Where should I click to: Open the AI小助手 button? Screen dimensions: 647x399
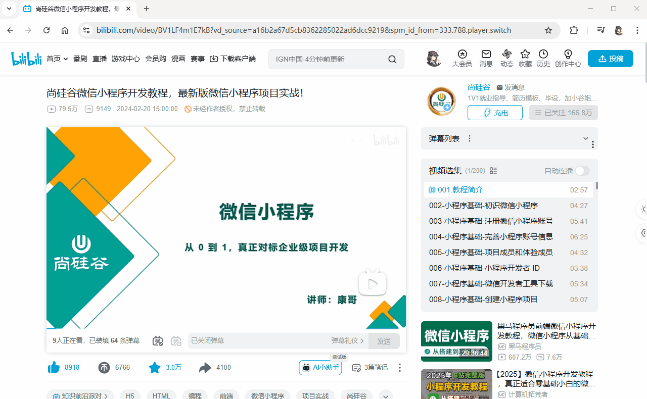[x=320, y=368]
